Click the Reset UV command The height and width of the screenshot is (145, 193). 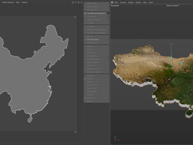[x=96, y=82]
